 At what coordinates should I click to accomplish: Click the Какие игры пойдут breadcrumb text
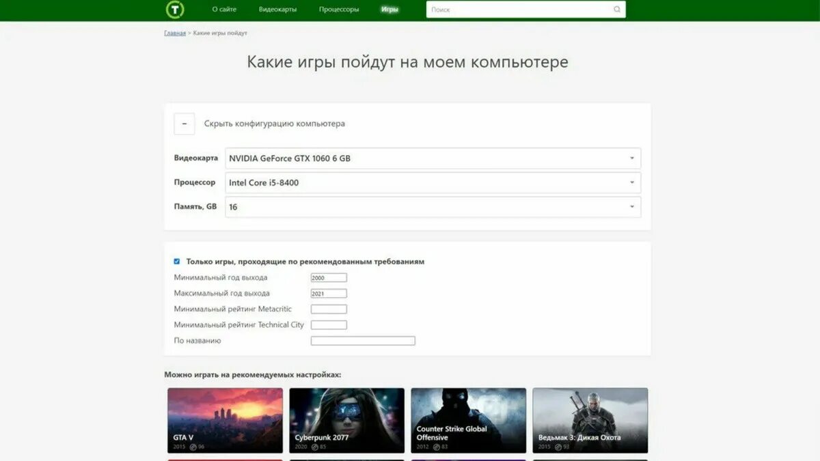pos(220,33)
